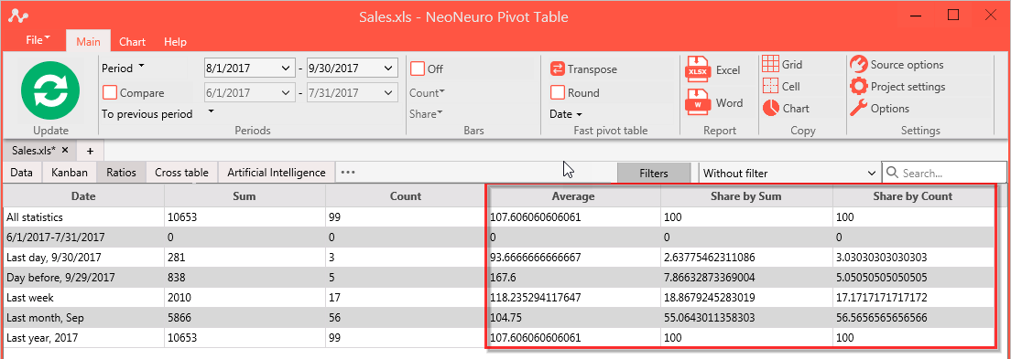This screenshot has width=1011, height=359.
Task: Copy Chart pie icon
Action: pyautogui.click(x=770, y=108)
